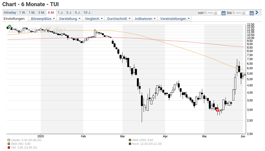
Task: Click the red Tief legend swatch
Action: 9,148
